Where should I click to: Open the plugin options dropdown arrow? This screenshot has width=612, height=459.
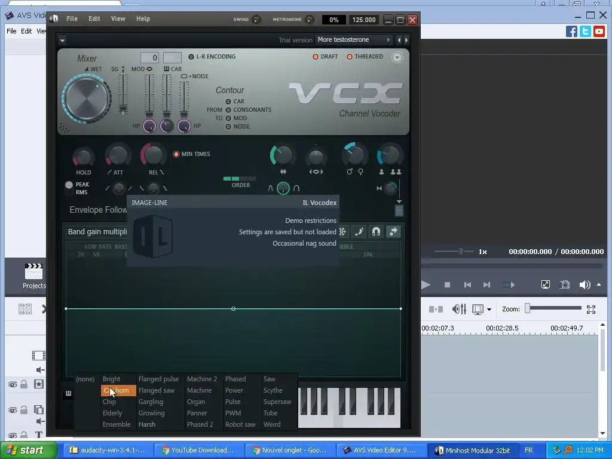62,40
